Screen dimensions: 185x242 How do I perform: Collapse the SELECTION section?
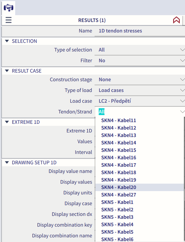point(7,41)
